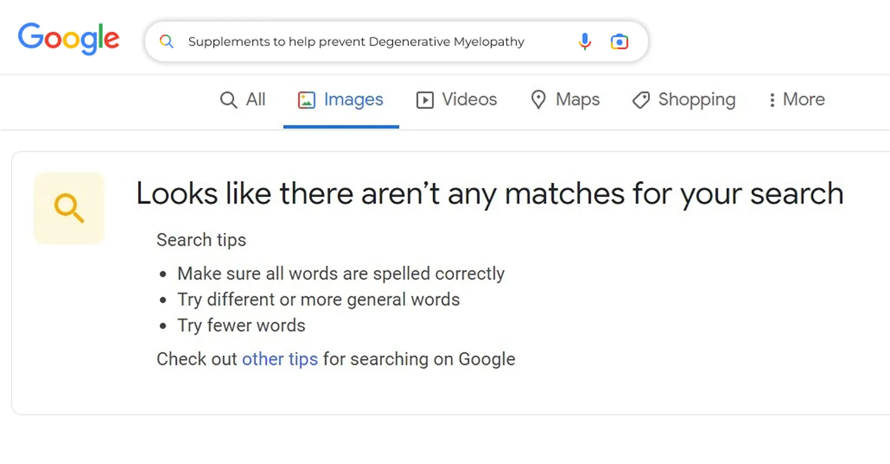
Task: Click the play icon on the Videos tab
Action: [425, 100]
